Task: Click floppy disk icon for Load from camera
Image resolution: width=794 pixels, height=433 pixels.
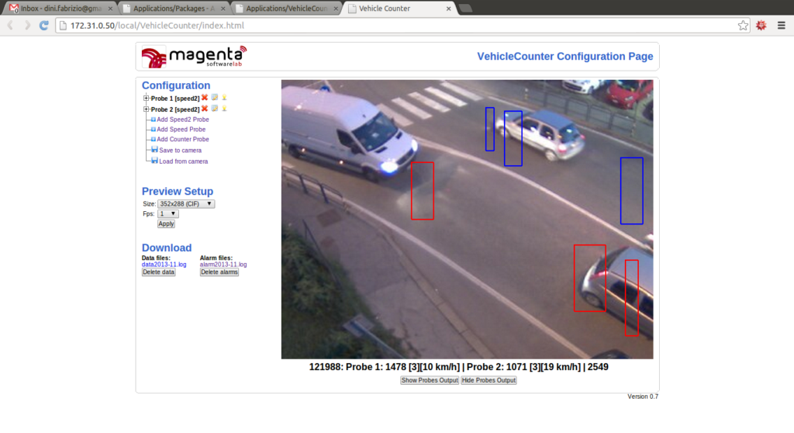Action: [154, 161]
